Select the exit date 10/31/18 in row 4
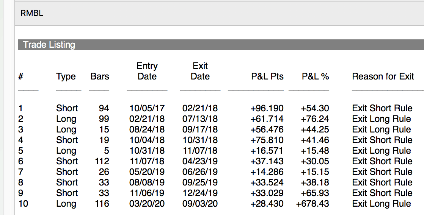 tap(200, 140)
